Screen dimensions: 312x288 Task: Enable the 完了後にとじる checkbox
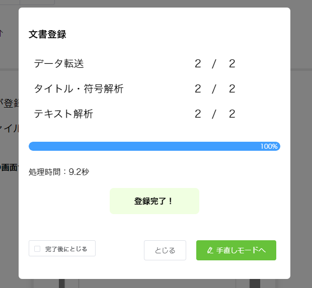37,249
